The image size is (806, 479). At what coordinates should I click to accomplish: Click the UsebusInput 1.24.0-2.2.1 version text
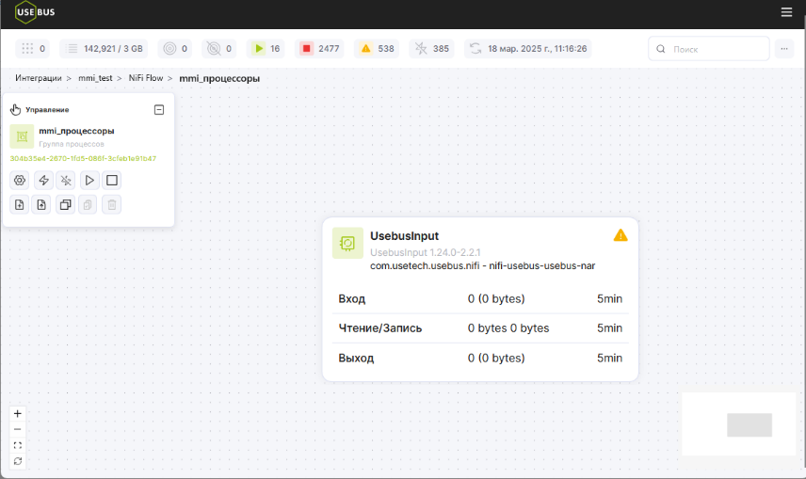coord(425,252)
